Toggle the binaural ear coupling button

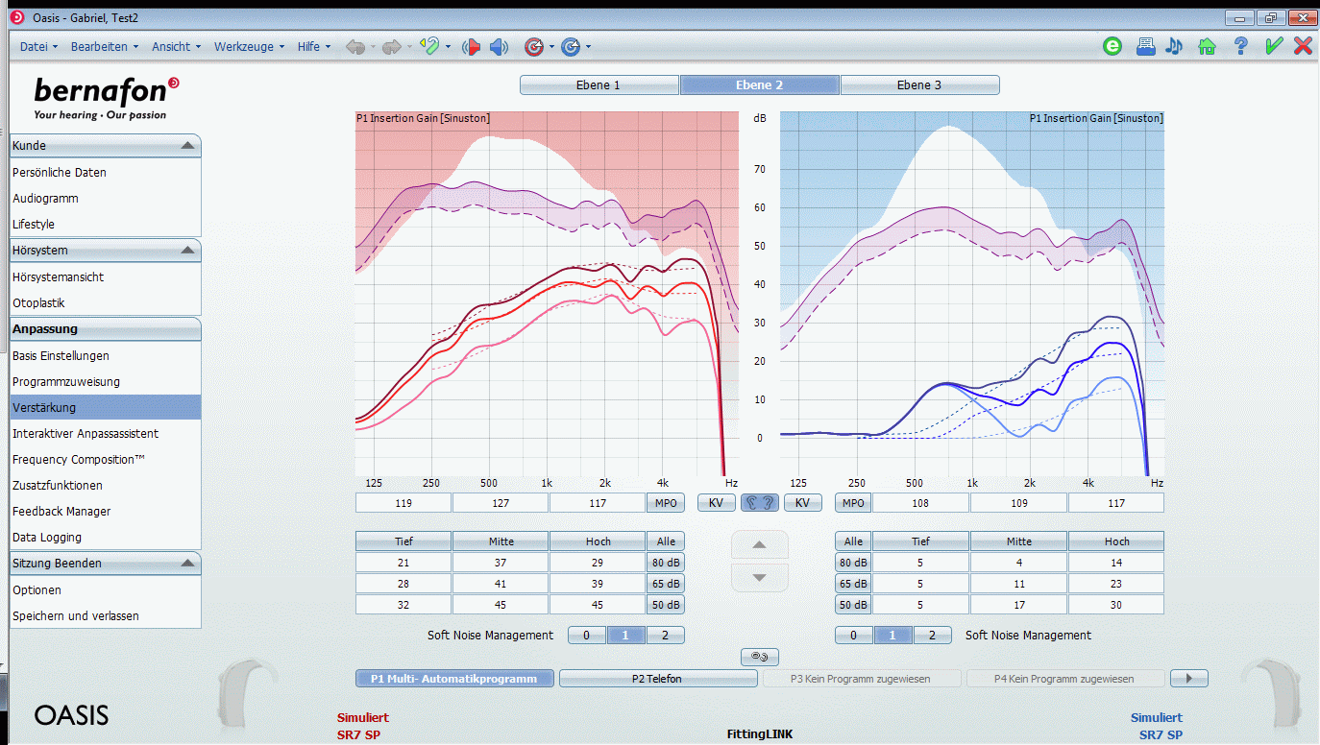(759, 502)
